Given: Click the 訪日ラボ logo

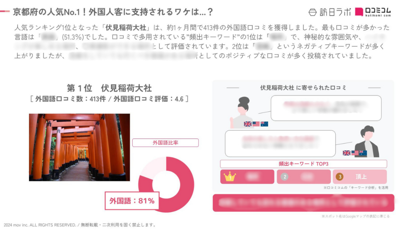Looking at the screenshot, I should [x=330, y=12].
